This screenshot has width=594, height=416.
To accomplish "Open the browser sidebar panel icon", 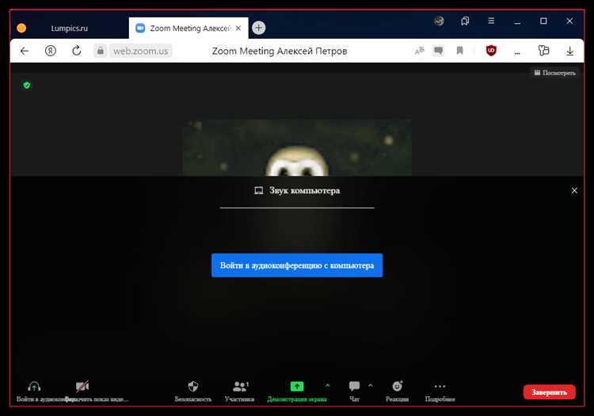I will coord(543,51).
